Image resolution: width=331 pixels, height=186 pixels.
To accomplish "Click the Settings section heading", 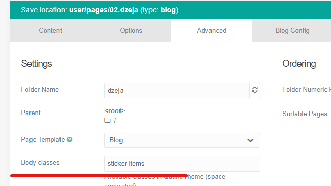I will [37, 64].
